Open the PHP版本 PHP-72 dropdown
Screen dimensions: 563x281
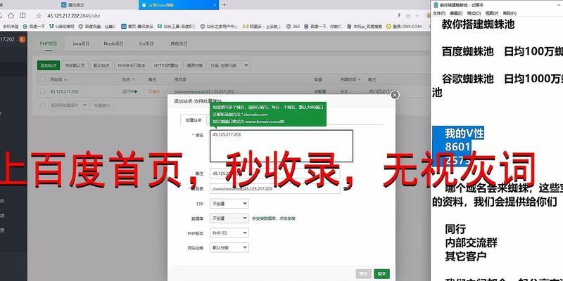click(x=229, y=233)
